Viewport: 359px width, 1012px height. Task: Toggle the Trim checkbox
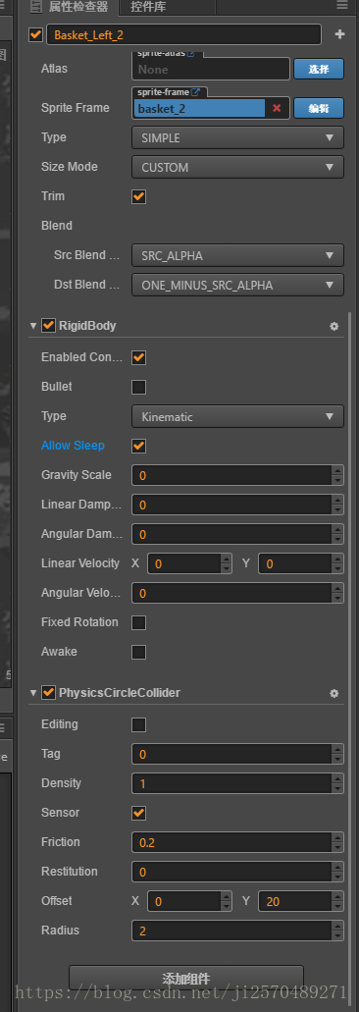138,197
